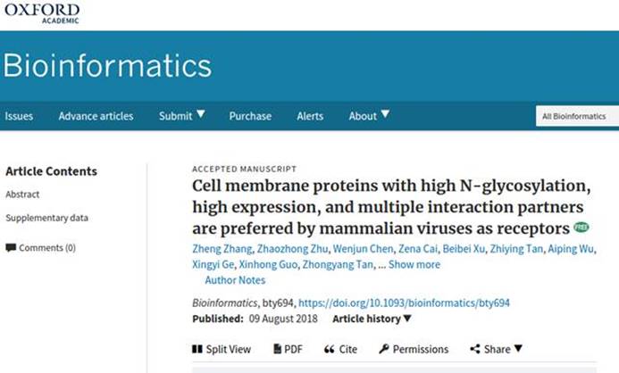Expand the Submit dropdown menu
Viewport: 619px width, 373px height.
click(200, 115)
